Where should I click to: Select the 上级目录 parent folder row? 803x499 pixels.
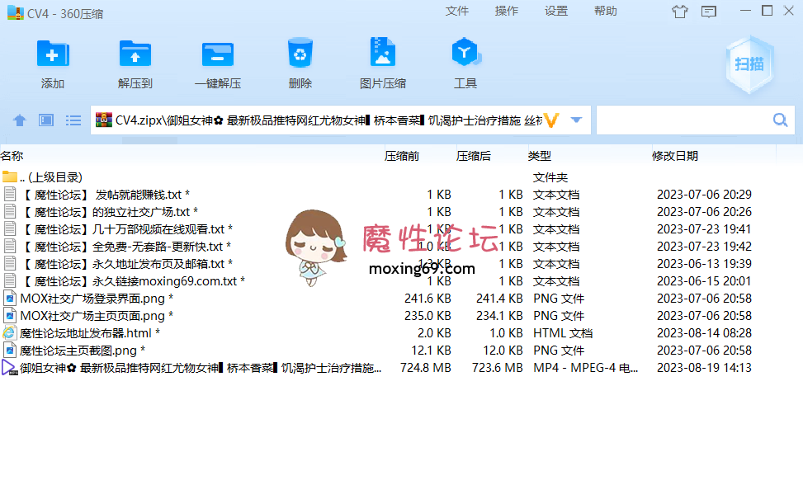coord(401,177)
